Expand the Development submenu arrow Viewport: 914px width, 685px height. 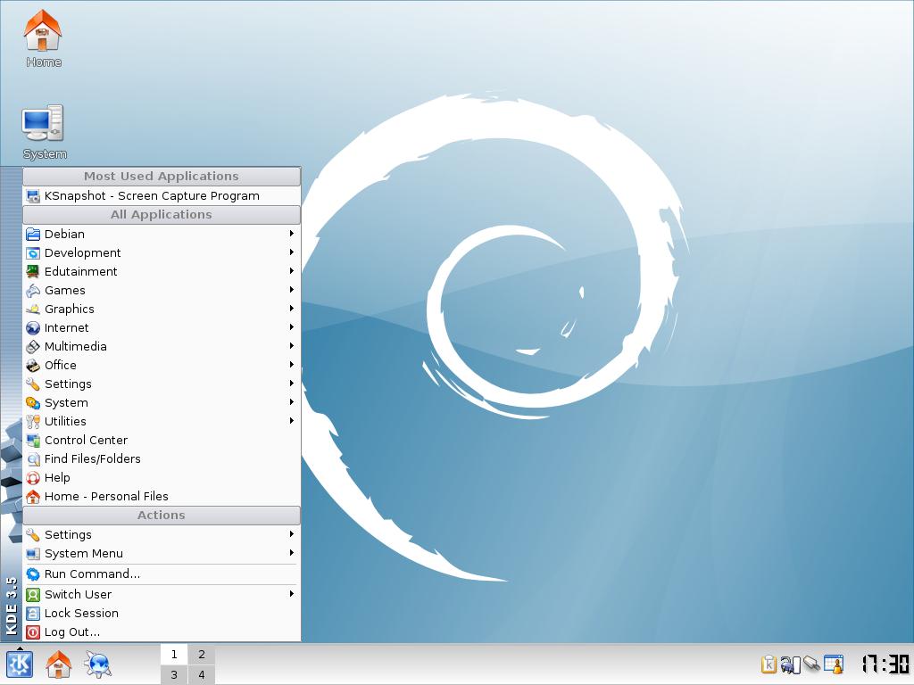click(292, 252)
